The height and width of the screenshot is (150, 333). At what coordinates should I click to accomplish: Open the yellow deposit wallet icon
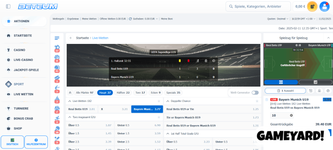(x=312, y=7)
